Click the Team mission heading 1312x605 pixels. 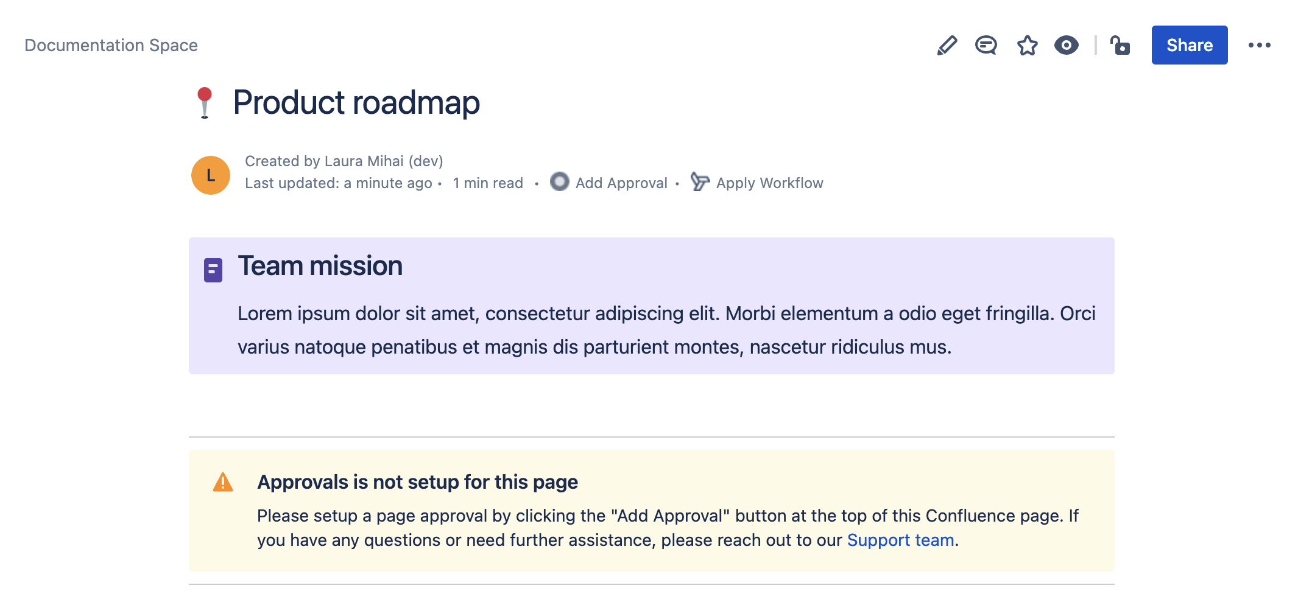(x=320, y=266)
